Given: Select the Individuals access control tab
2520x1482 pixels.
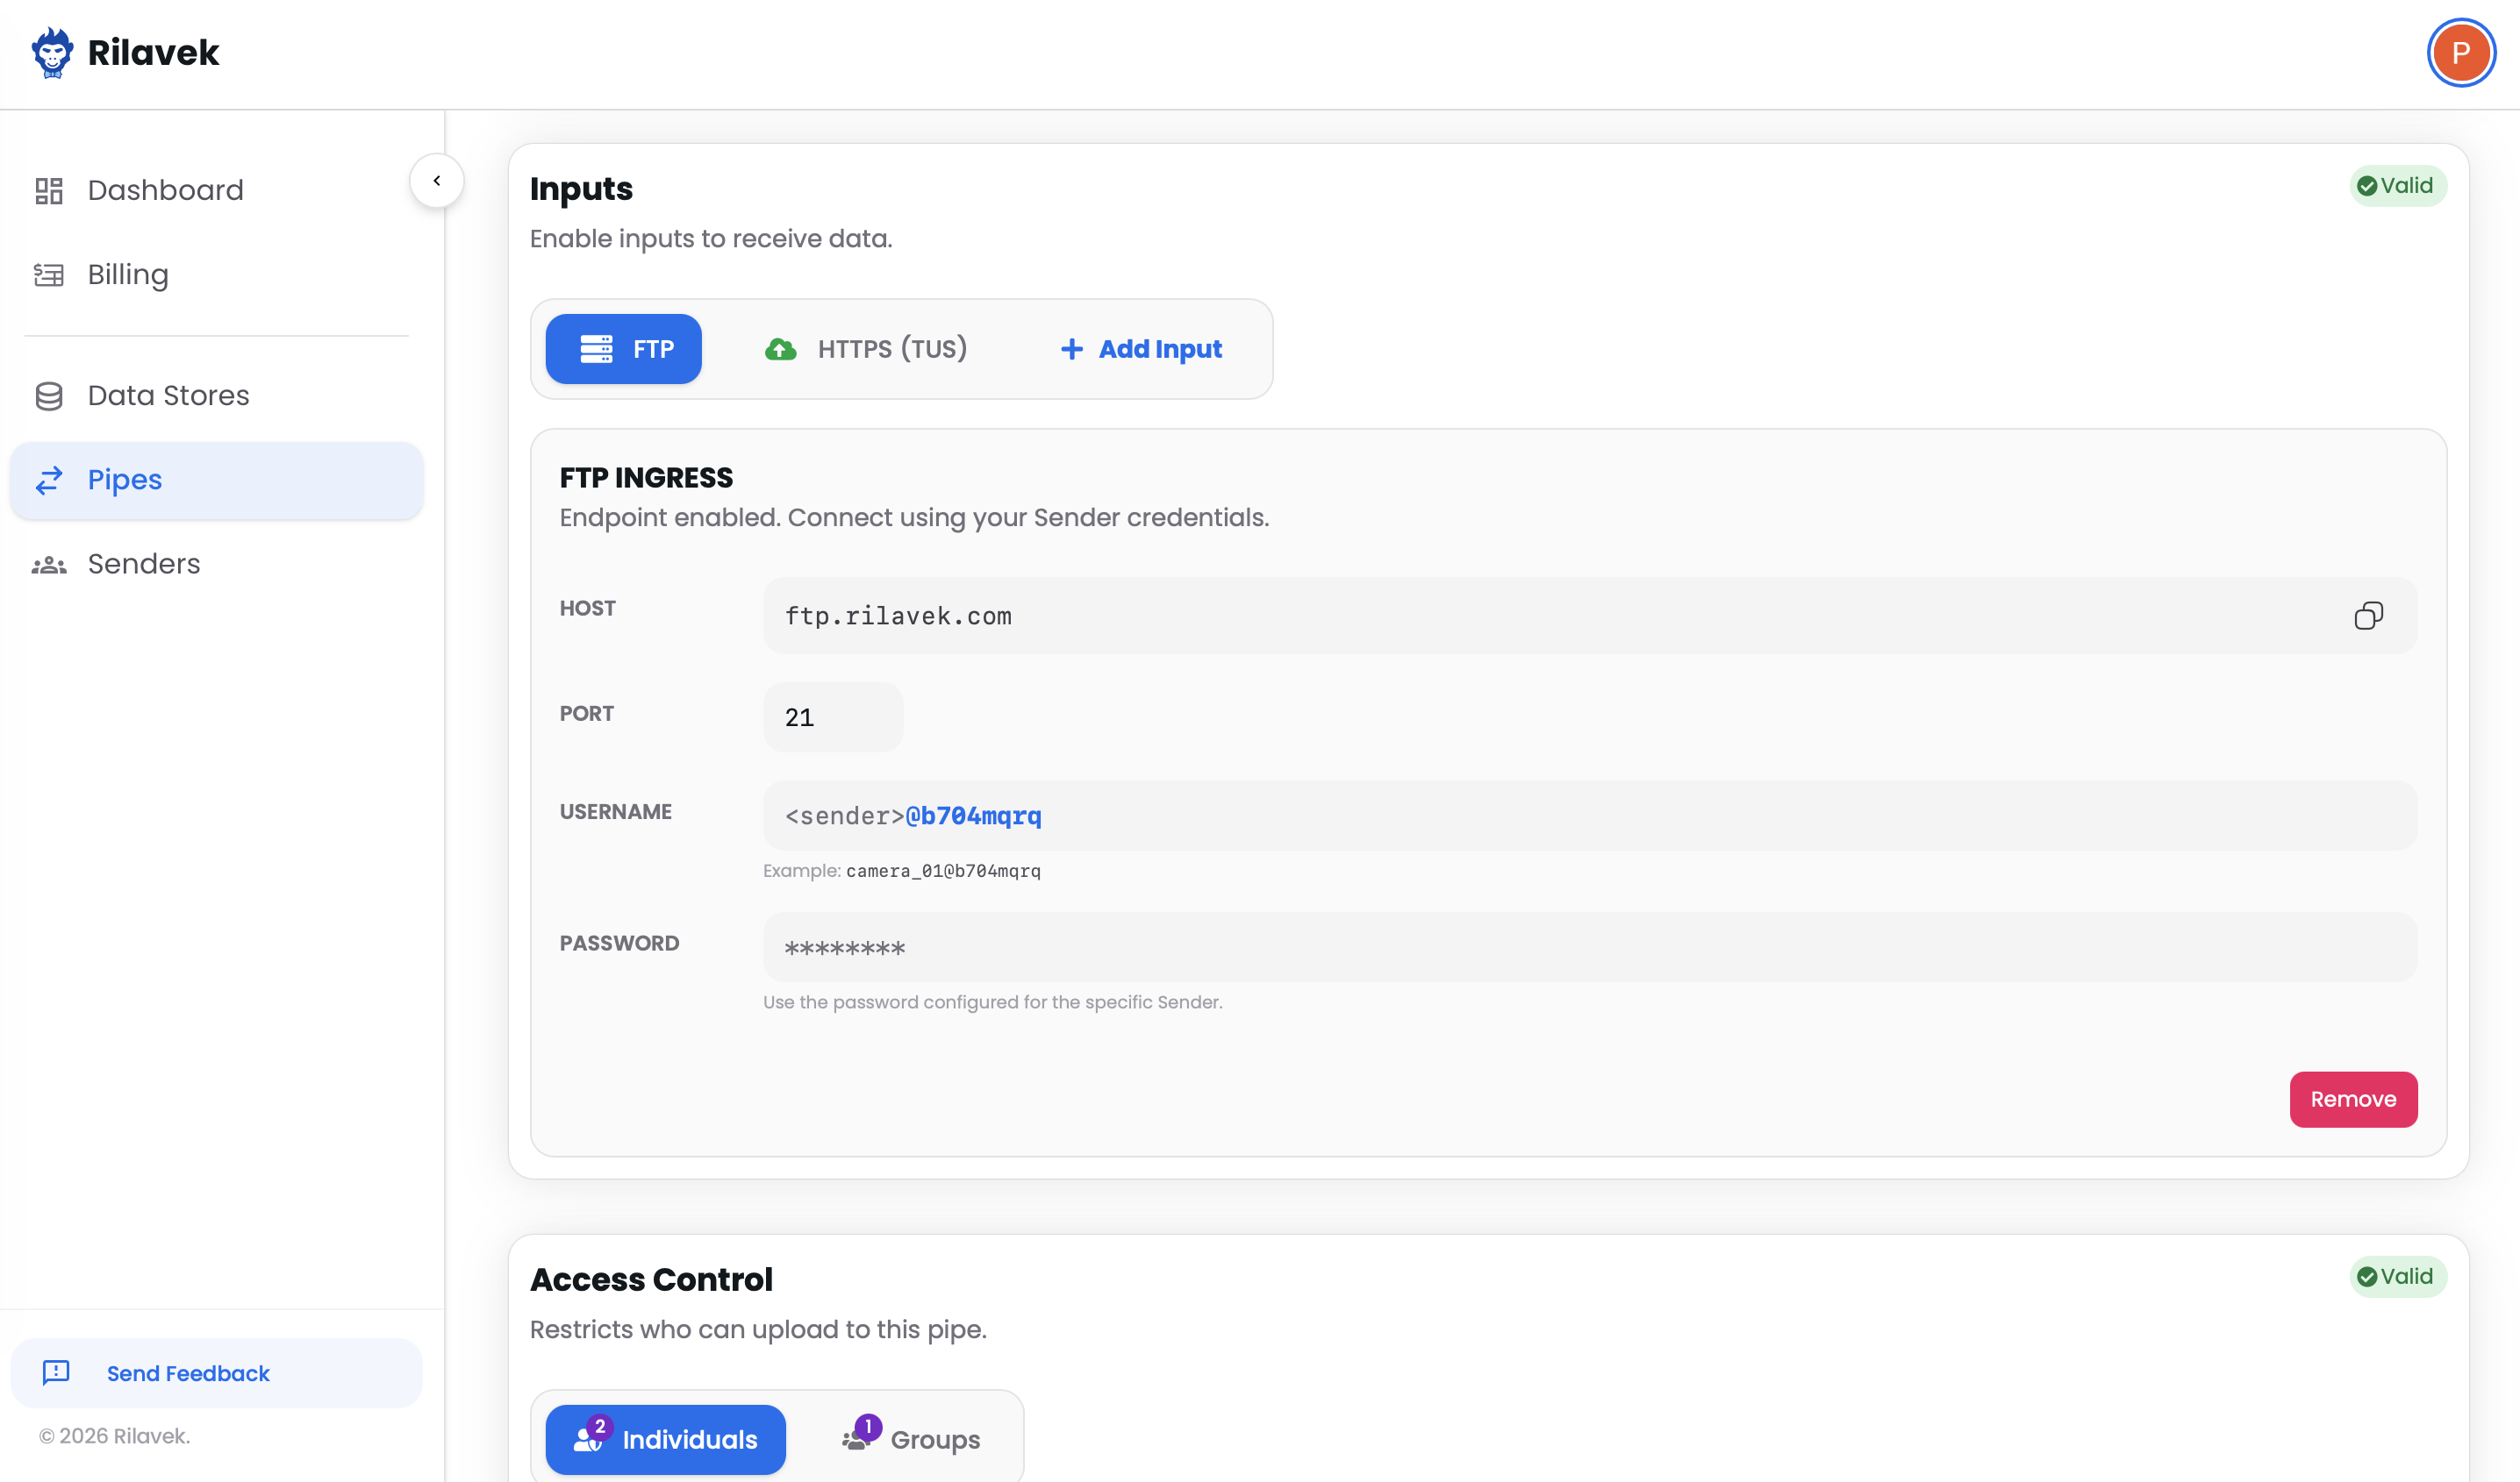Looking at the screenshot, I should (x=666, y=1439).
